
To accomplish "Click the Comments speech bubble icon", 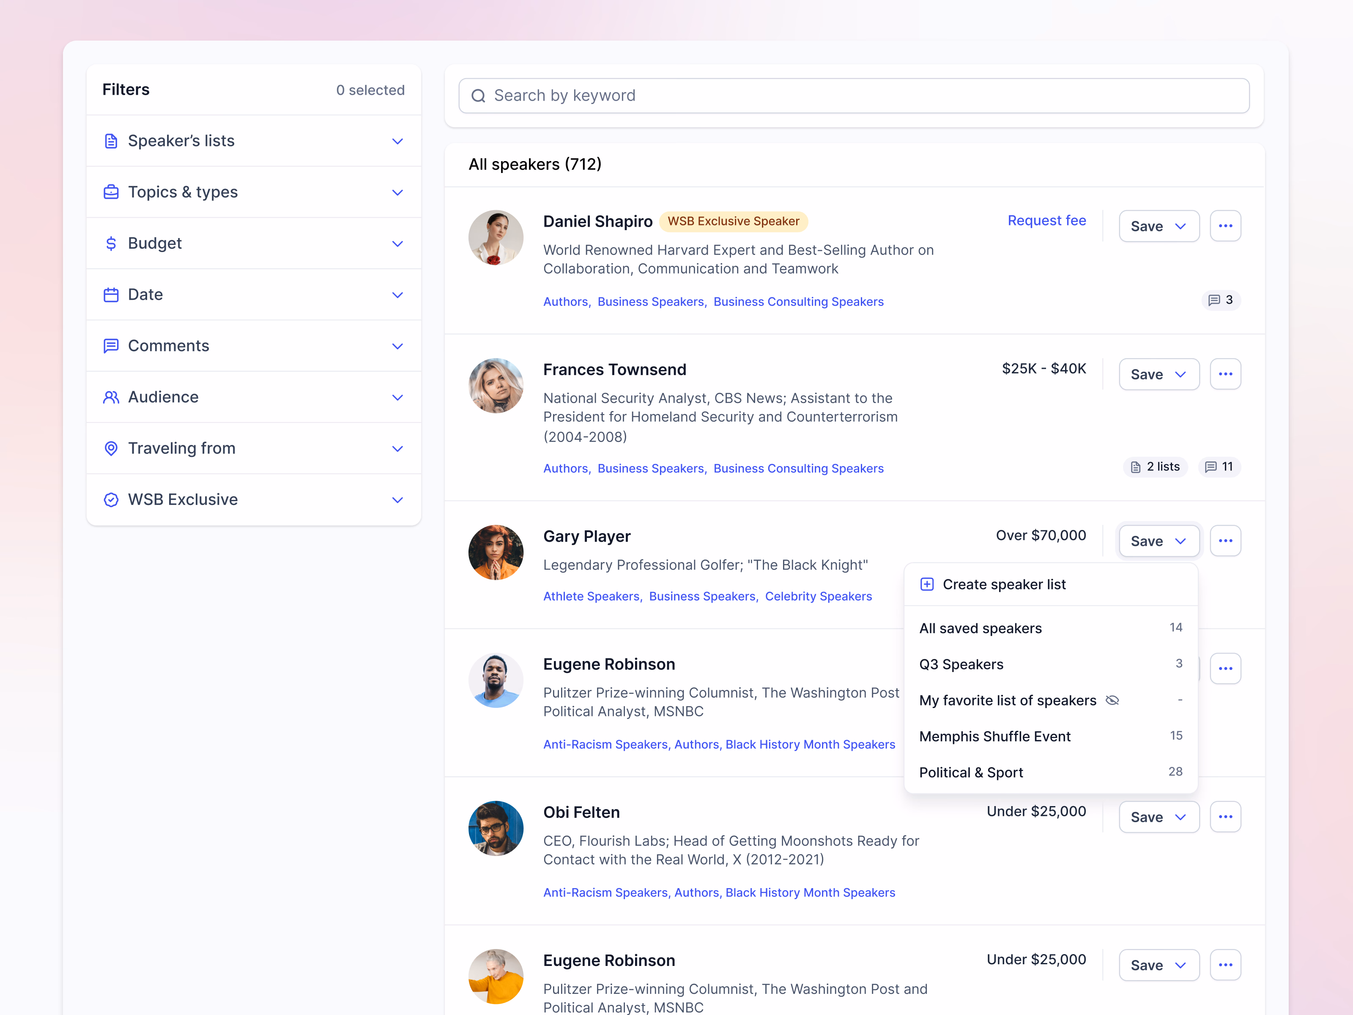I will 111,346.
